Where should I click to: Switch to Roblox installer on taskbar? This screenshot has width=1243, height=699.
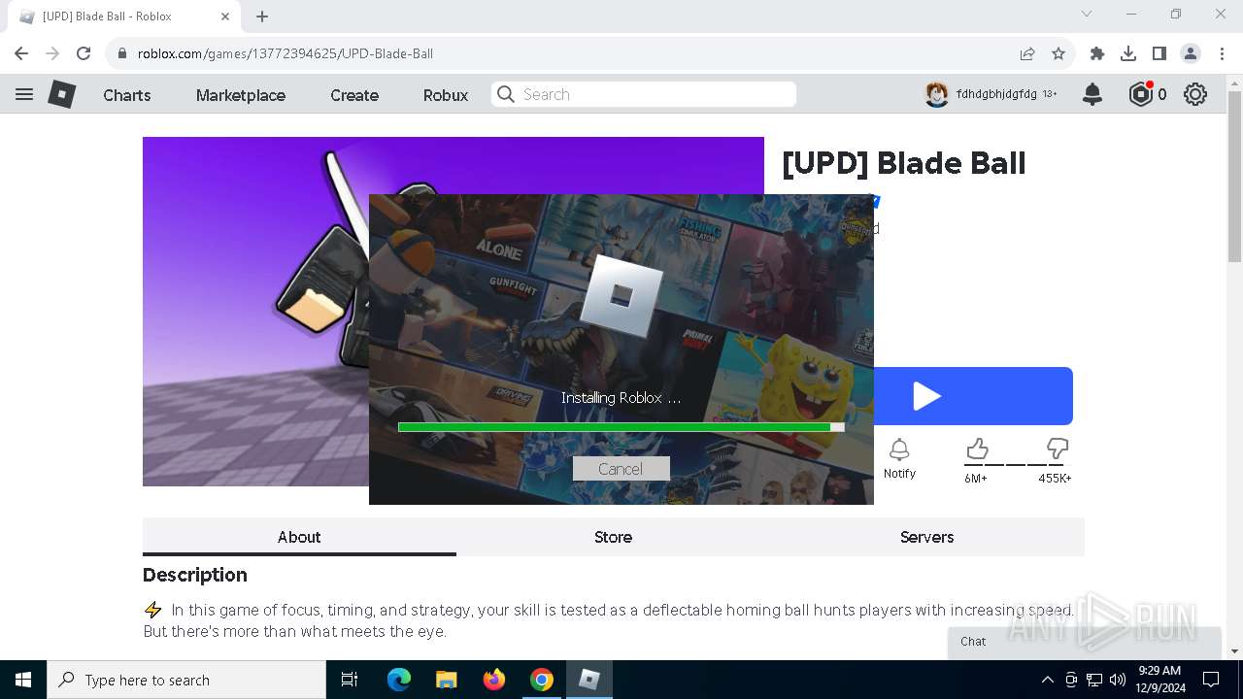589,680
